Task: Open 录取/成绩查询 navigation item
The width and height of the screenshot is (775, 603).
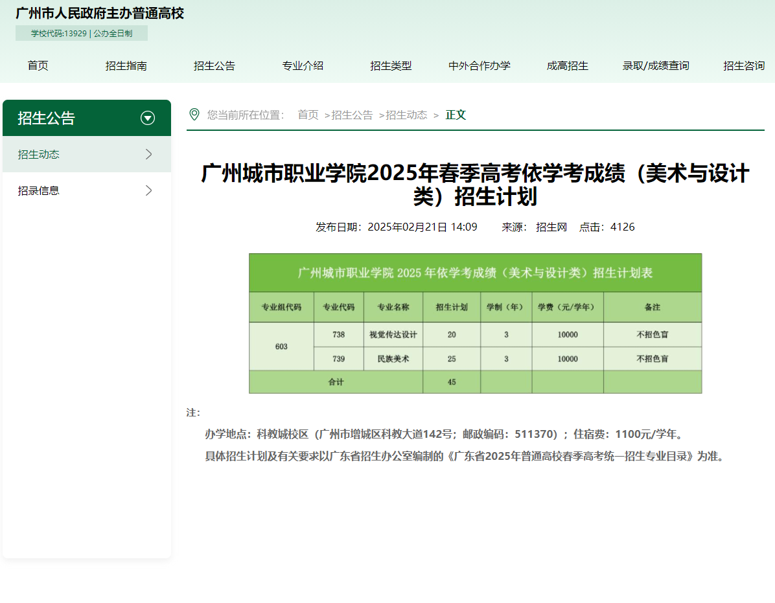Action: (x=656, y=65)
